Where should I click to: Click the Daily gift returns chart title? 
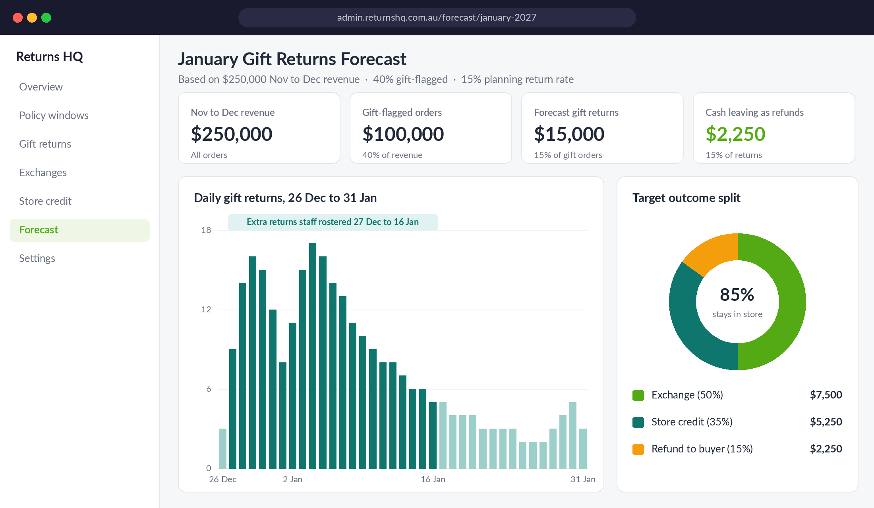285,198
